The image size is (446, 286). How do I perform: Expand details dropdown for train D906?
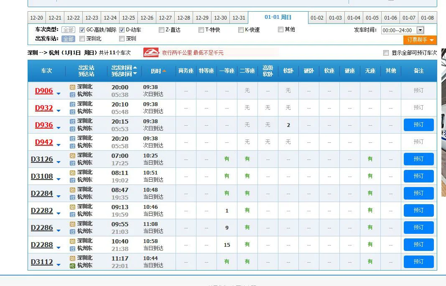58,93
